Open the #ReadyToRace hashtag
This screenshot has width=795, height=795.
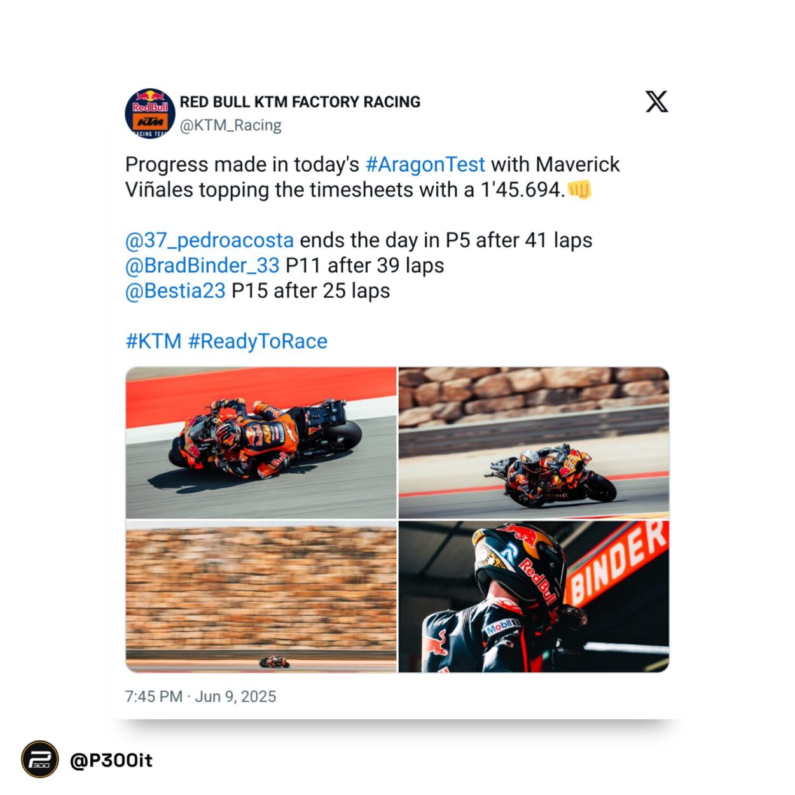(258, 341)
